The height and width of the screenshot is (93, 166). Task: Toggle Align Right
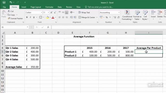(67, 17)
